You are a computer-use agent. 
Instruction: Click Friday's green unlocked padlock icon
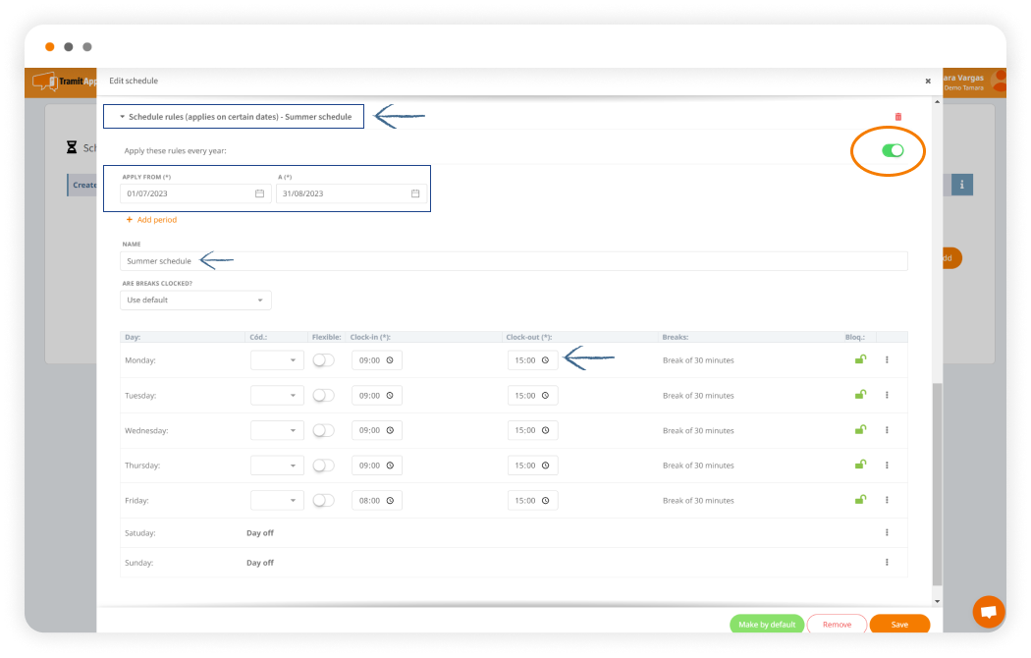coord(860,500)
